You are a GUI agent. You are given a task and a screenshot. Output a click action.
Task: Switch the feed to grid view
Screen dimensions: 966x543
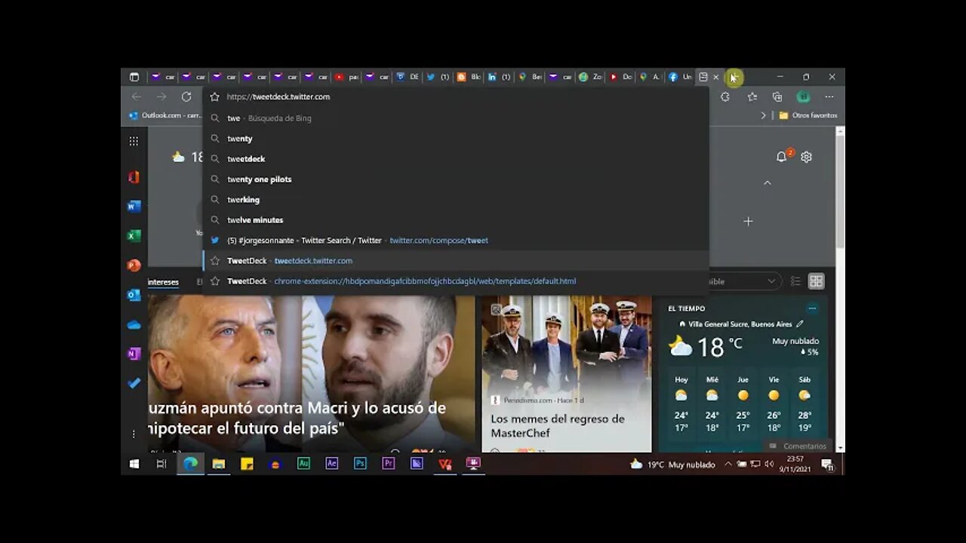point(816,281)
